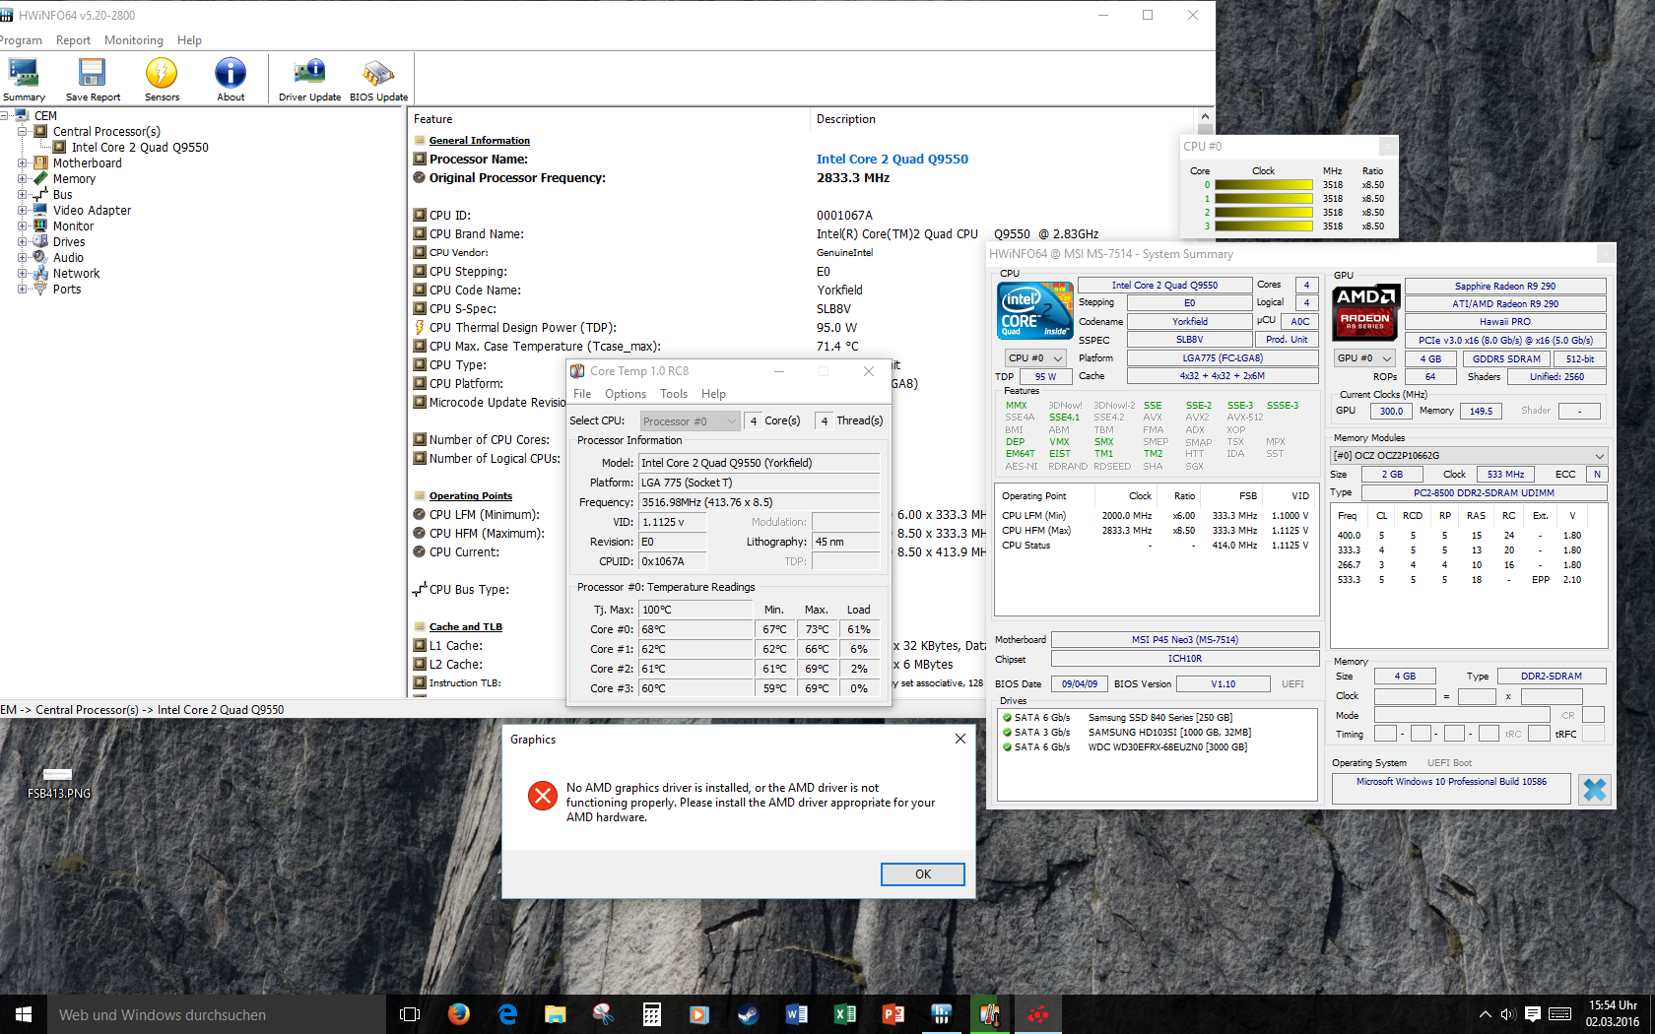Expand the Drives tree node
Screen dimensions: 1655x1034
tap(22, 241)
